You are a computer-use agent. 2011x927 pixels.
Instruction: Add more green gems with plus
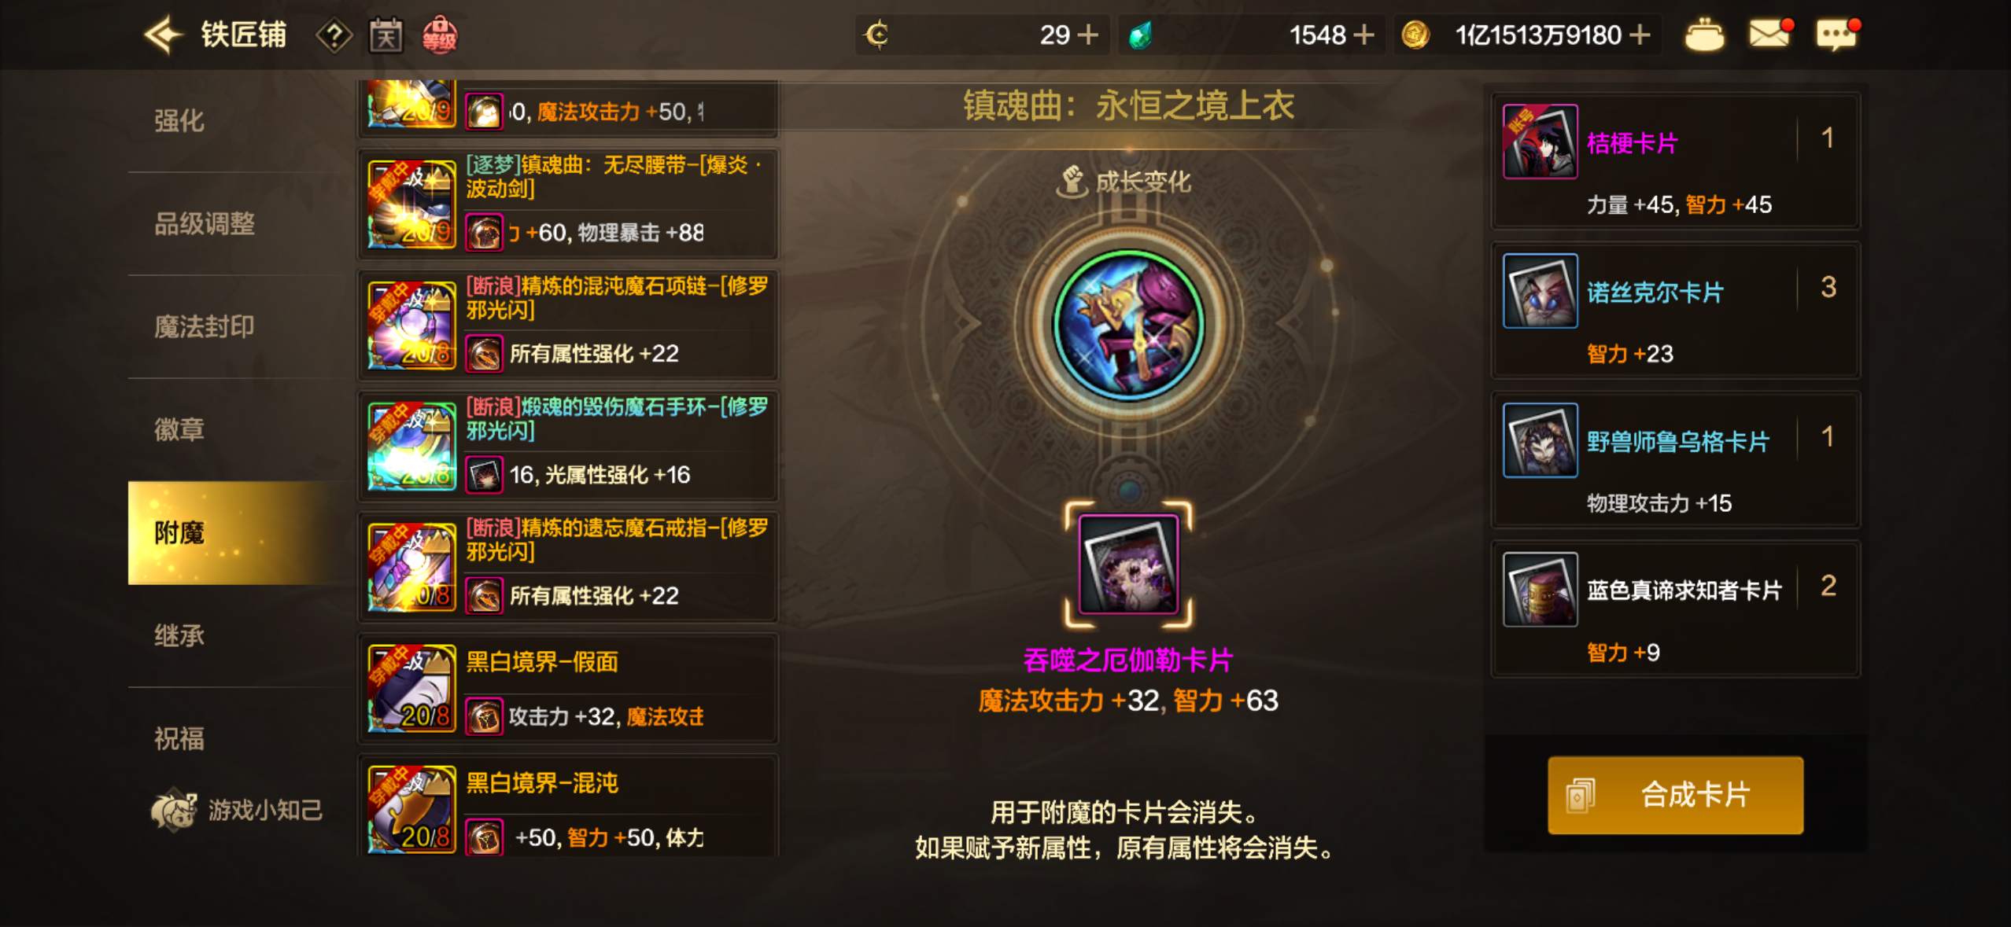click(1363, 35)
